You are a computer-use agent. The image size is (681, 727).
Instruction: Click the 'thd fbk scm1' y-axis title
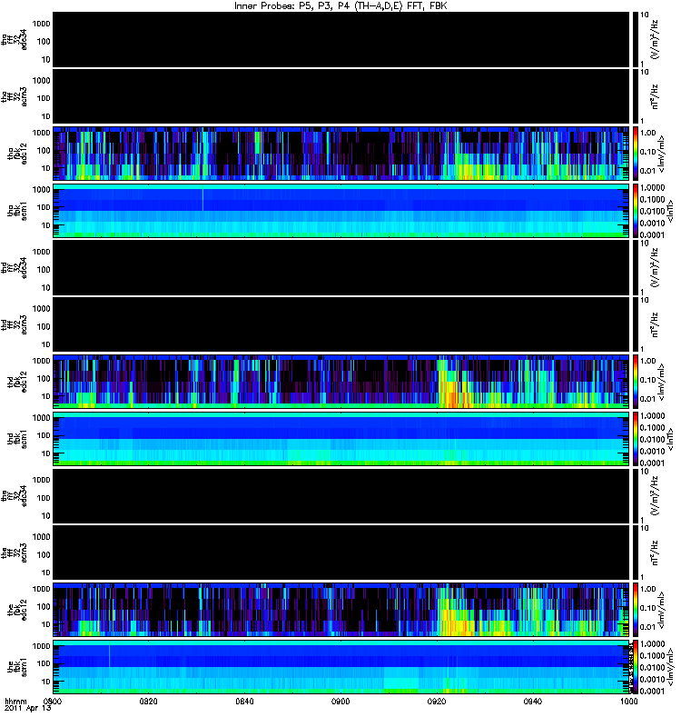pyautogui.click(x=16, y=439)
